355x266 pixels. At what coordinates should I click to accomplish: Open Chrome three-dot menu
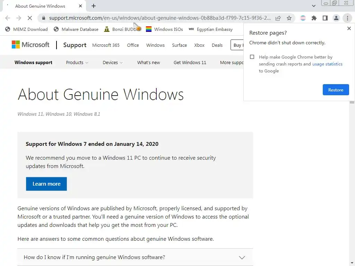click(347, 18)
